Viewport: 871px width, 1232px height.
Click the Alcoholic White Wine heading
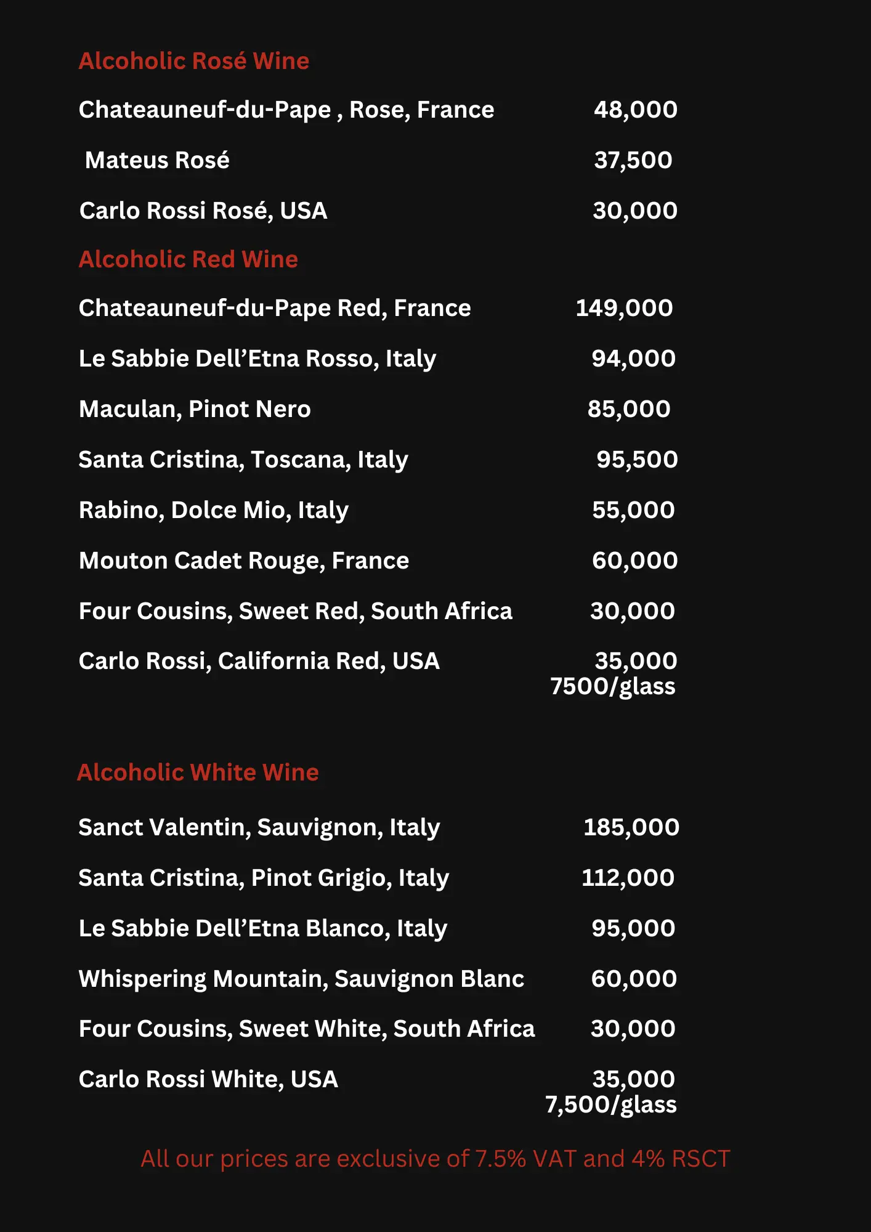coord(198,772)
